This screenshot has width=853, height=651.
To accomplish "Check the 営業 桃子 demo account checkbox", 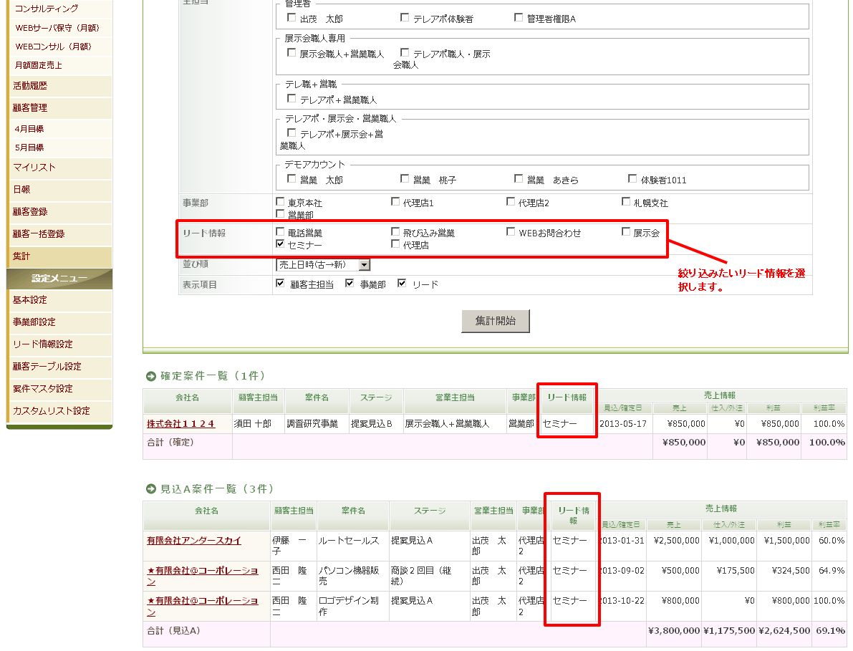I will coord(405,178).
